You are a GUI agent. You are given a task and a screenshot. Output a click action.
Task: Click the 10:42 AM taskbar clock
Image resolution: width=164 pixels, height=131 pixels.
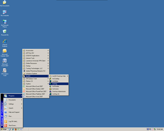click(x=160, y=129)
